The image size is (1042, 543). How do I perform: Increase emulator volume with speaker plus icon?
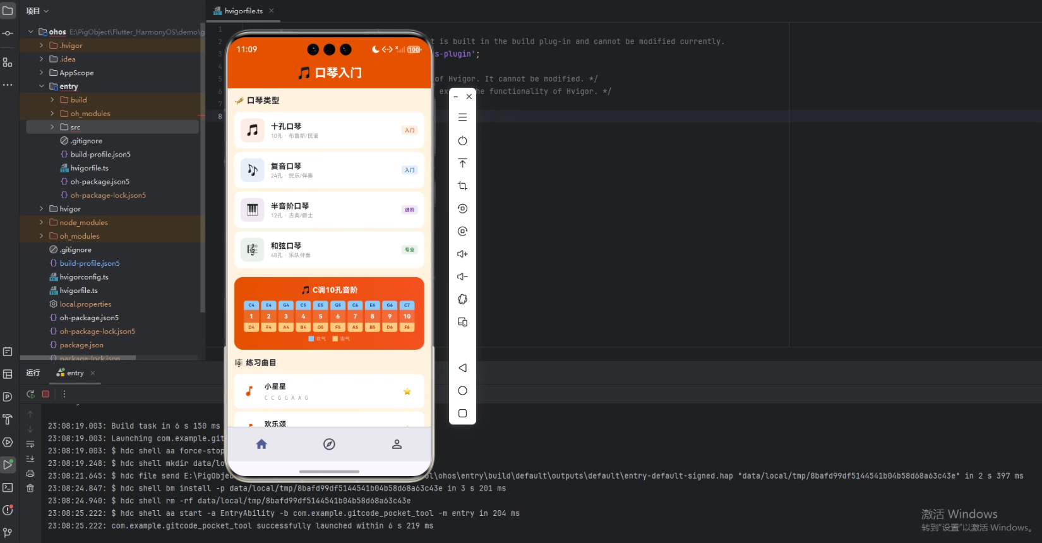pos(462,254)
